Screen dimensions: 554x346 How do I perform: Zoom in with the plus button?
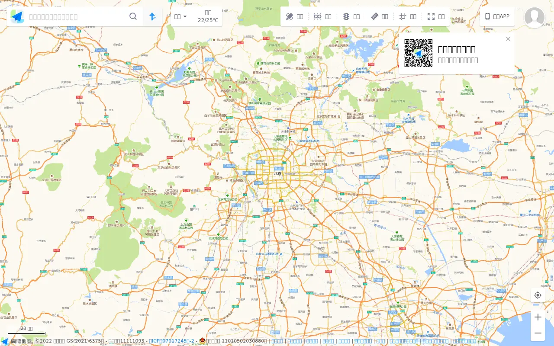(x=538, y=317)
